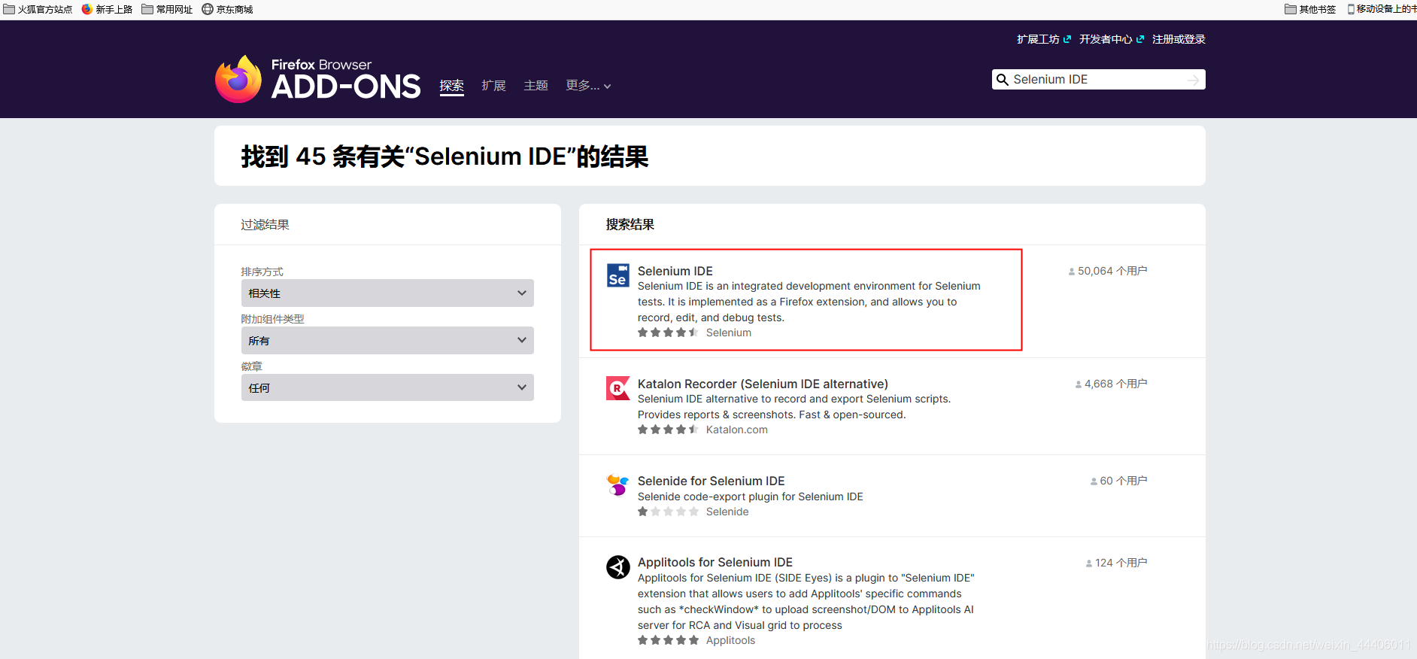Open the 新手上路 bookmark
The height and width of the screenshot is (659, 1417).
(x=107, y=10)
